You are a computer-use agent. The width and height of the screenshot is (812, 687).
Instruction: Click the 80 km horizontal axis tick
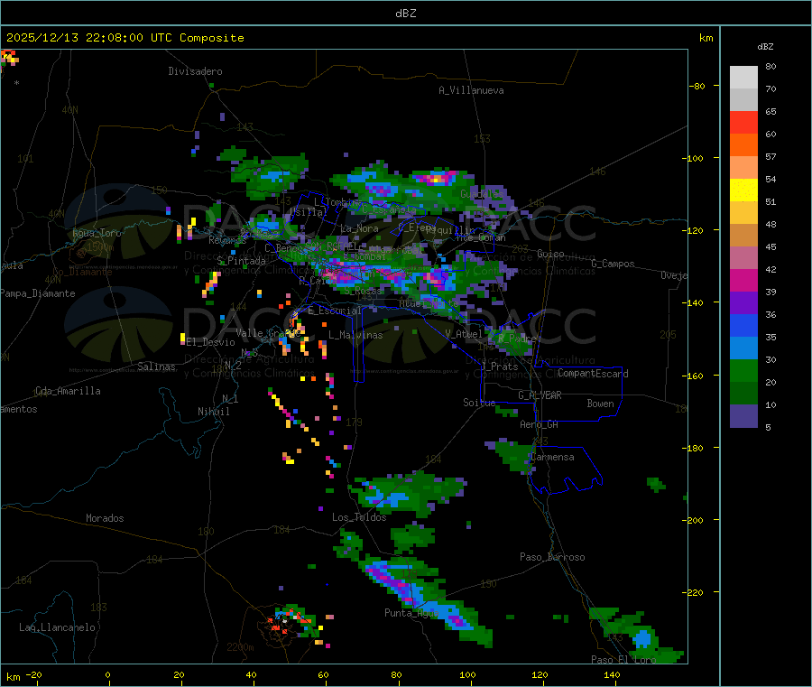coord(396,674)
